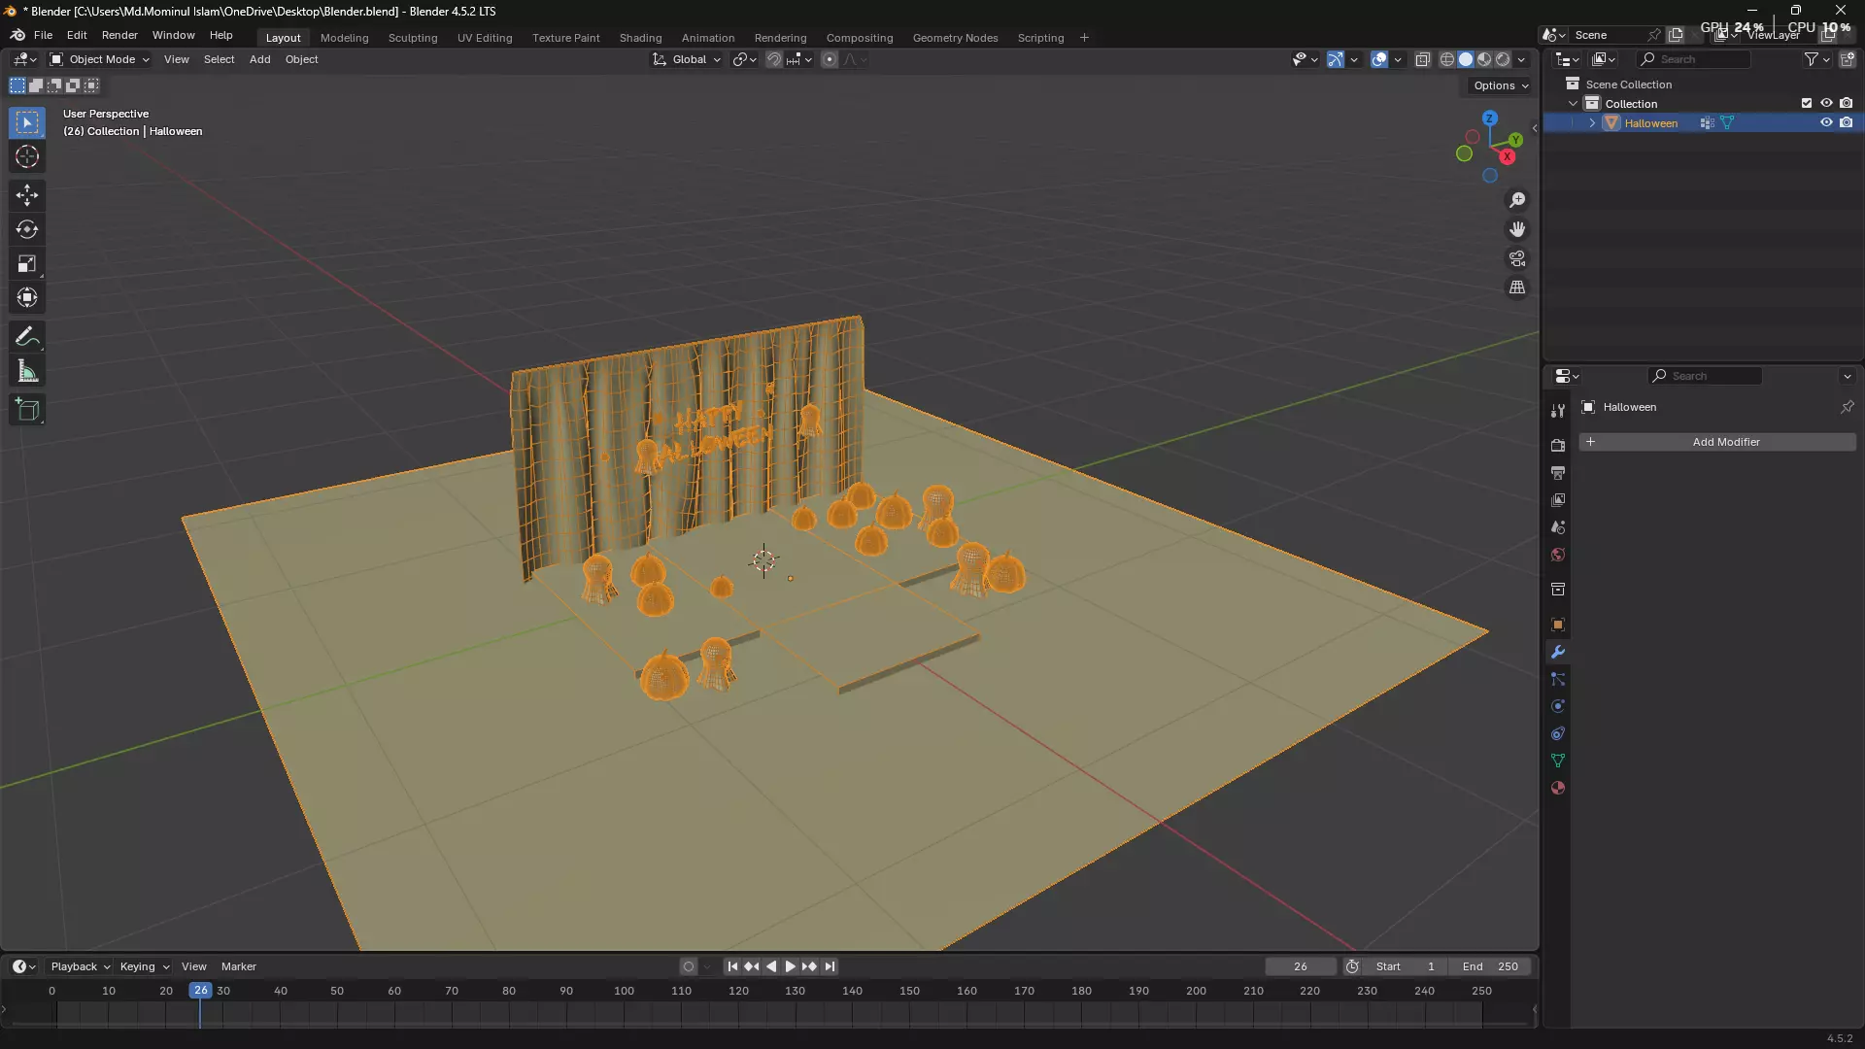The image size is (1865, 1049).
Task: Open the View Layer properties tab
Action: (x=1558, y=499)
